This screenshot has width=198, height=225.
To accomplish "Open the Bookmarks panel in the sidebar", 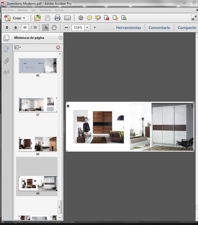I will click(6, 49).
